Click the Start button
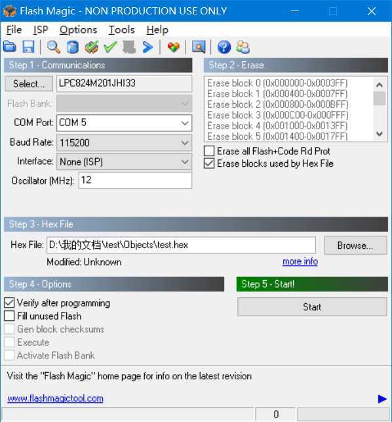Image resolution: width=392 pixels, height=422 pixels. (312, 306)
